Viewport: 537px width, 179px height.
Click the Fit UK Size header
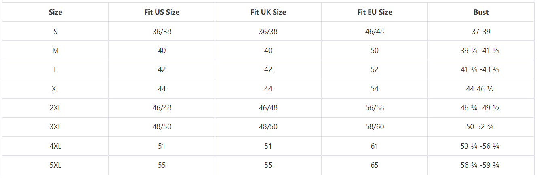[x=268, y=12]
